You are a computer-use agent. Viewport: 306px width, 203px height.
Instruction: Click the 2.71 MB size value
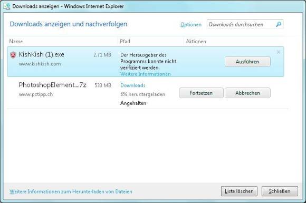102,55
